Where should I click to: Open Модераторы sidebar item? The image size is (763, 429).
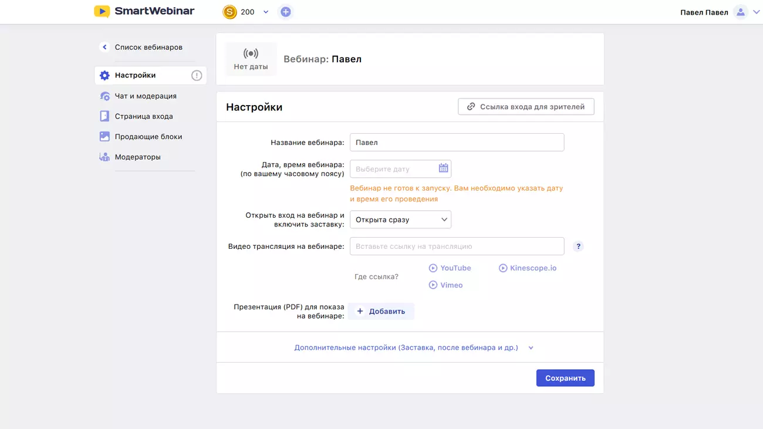[x=137, y=157]
